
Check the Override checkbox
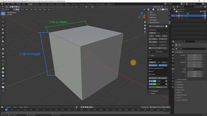click(x=149, y=74)
